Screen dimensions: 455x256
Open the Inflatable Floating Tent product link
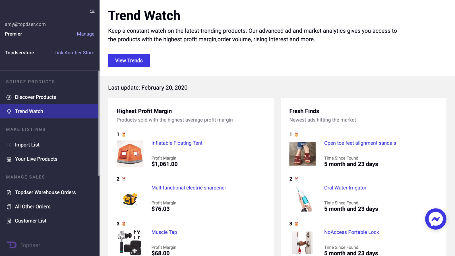(177, 143)
